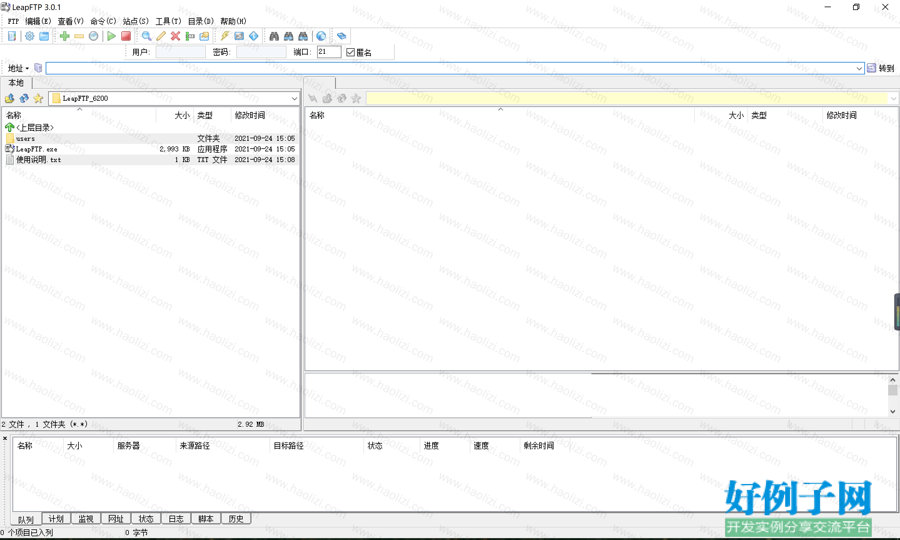The height and width of the screenshot is (540, 900).
Task: Click the globe browser icon
Action: point(321,36)
